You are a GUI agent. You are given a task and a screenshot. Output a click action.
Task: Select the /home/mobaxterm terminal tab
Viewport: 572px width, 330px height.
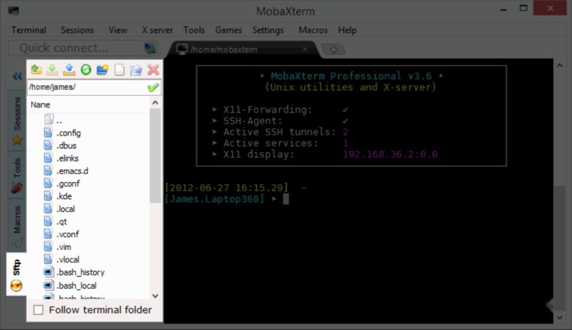(228, 49)
